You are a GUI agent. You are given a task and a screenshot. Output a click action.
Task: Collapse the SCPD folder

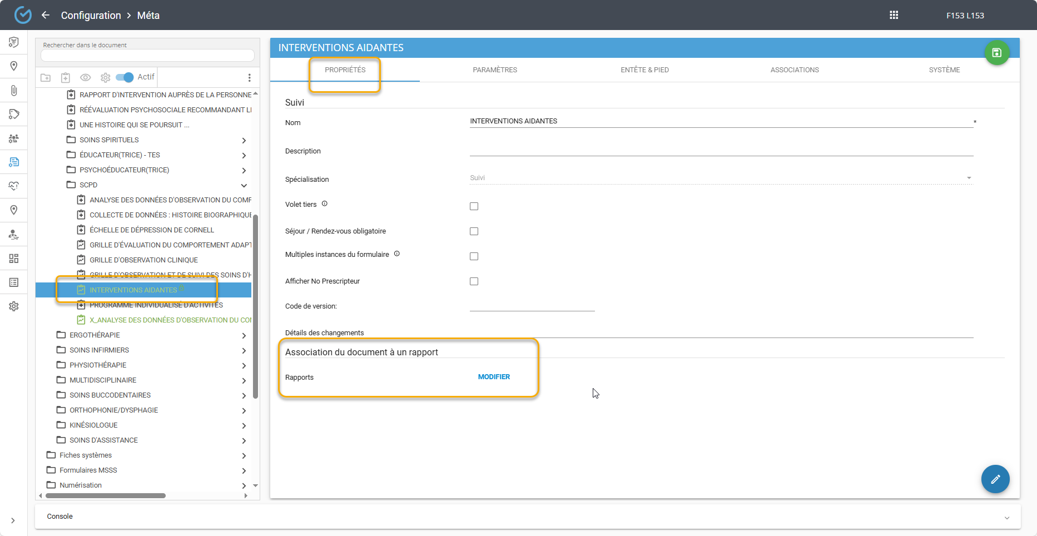pyautogui.click(x=244, y=185)
